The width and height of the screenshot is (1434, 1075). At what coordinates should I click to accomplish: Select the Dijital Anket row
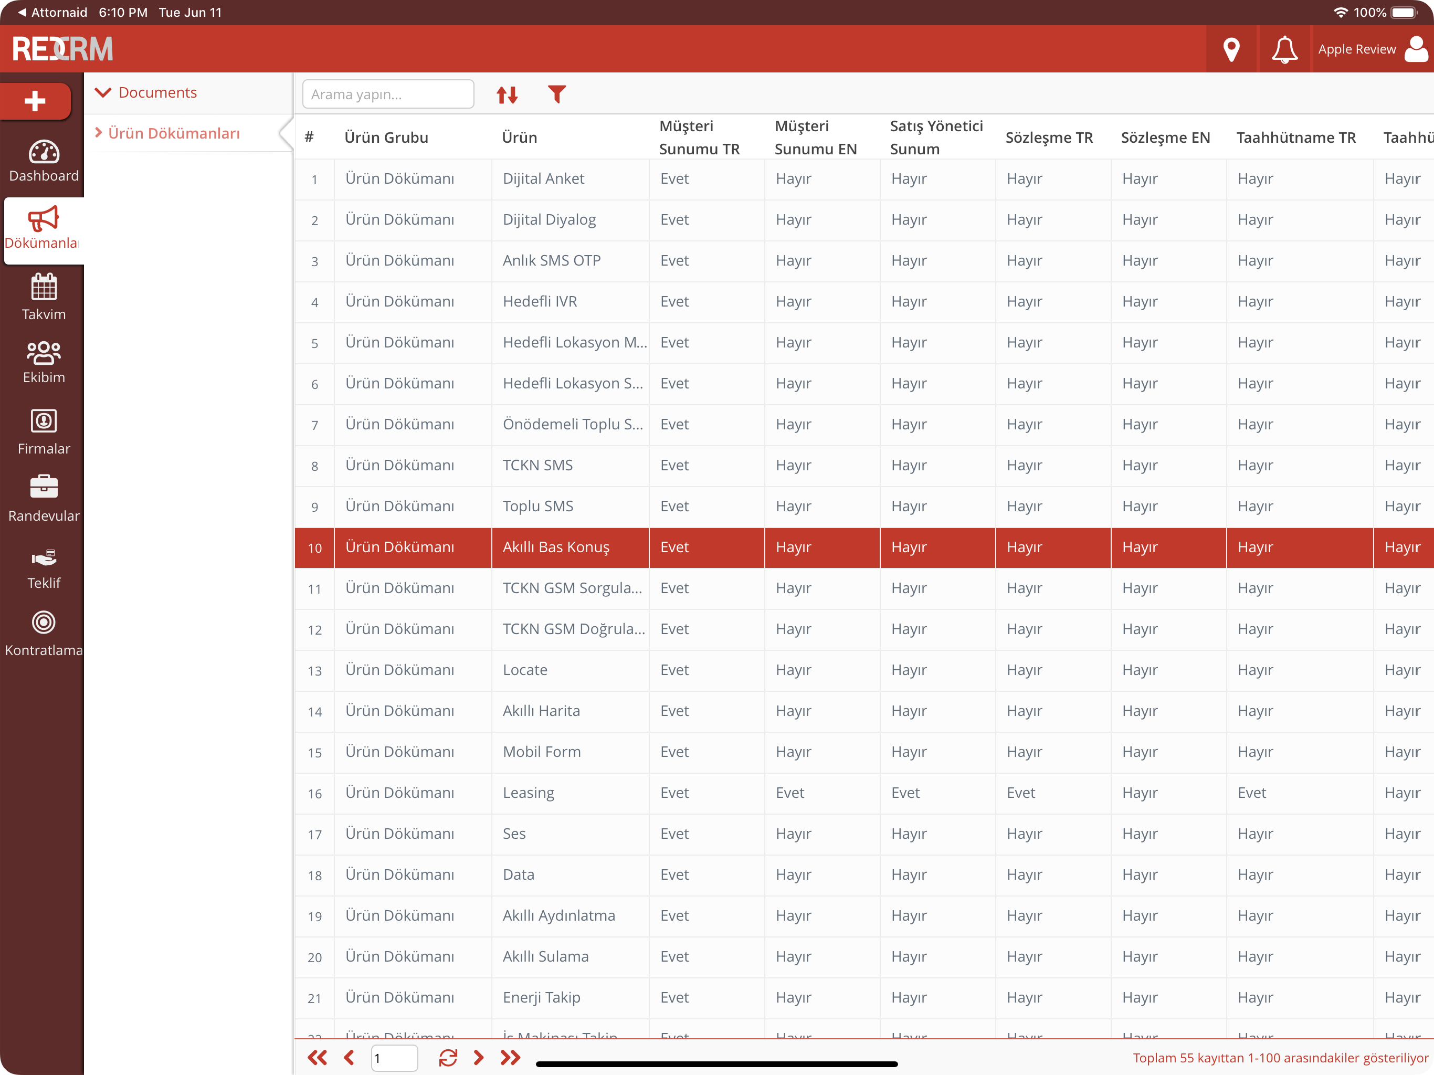click(x=864, y=179)
